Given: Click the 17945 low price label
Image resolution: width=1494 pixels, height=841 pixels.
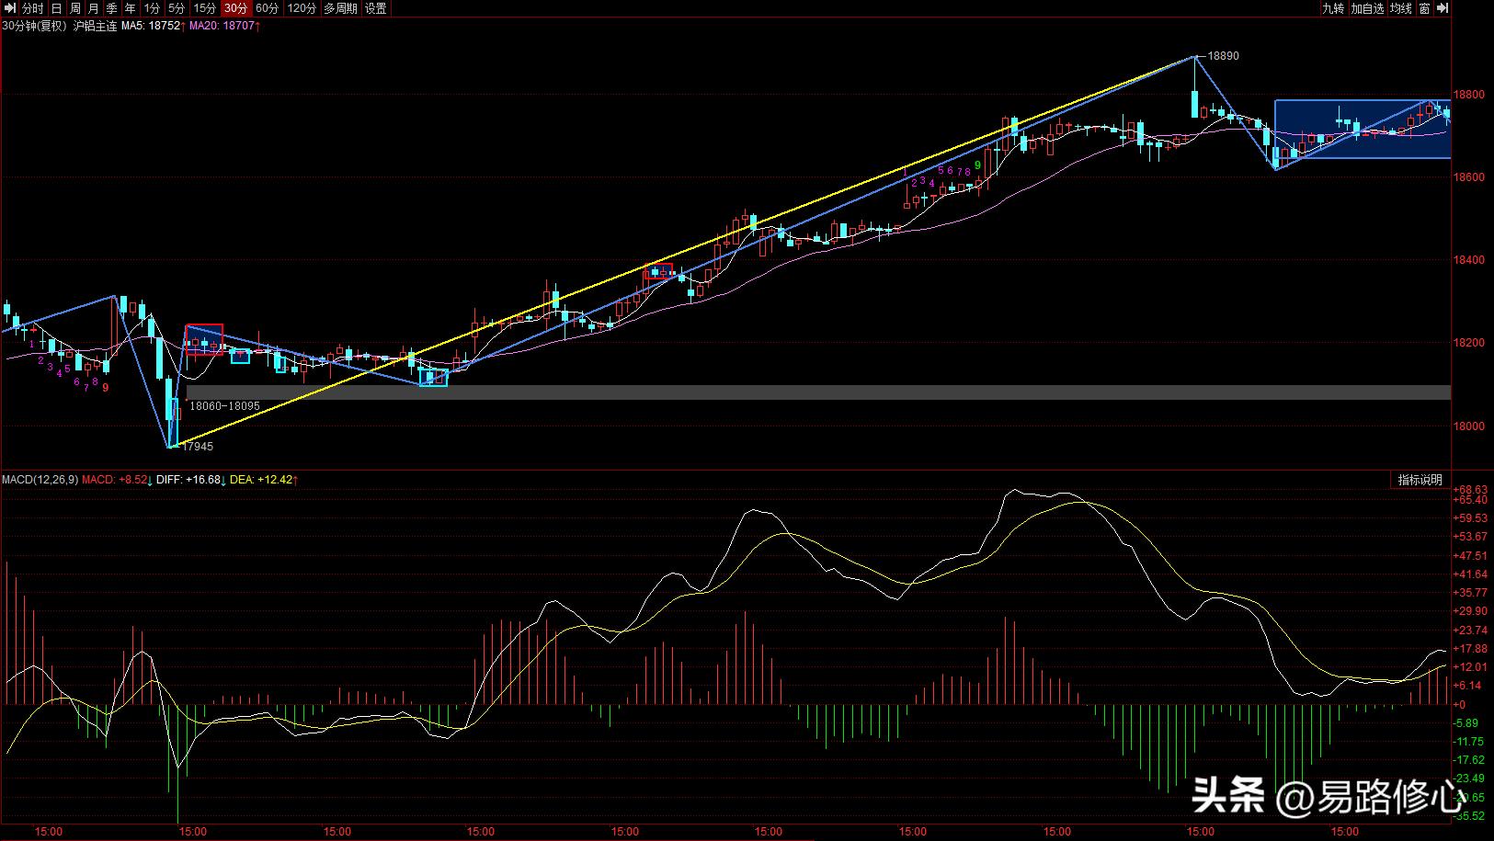Looking at the screenshot, I should point(197,447).
